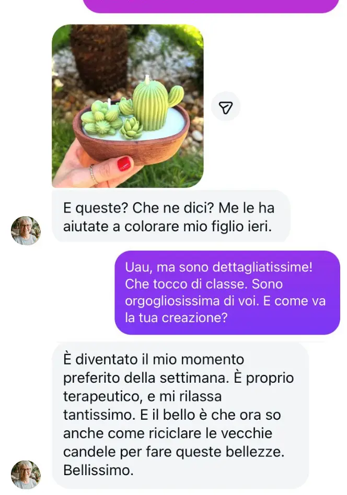Open sender's avatar beside 'E queste?' message
The image size is (347, 495).
(26, 230)
